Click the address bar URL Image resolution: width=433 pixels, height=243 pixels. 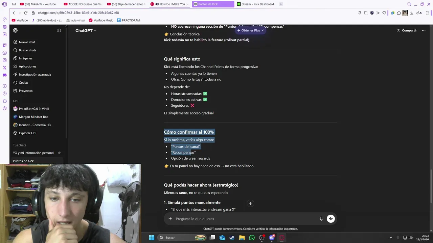pyautogui.click(x=78, y=13)
